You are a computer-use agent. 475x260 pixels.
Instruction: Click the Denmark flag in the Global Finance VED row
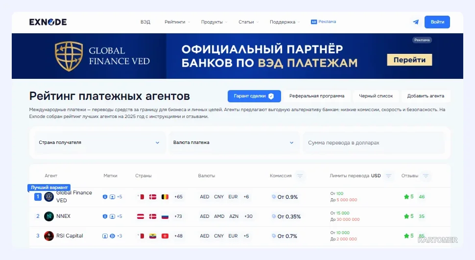pos(153,197)
